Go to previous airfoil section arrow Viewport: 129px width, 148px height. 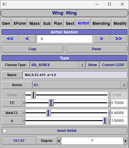(27, 39)
